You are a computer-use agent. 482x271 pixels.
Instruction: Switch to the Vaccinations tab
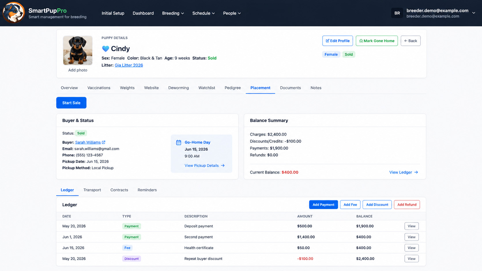click(99, 88)
